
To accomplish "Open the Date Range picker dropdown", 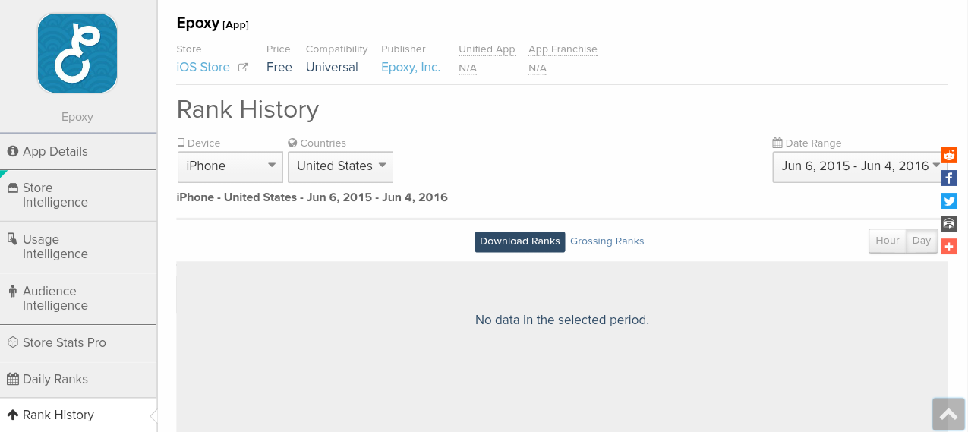I will tap(858, 166).
